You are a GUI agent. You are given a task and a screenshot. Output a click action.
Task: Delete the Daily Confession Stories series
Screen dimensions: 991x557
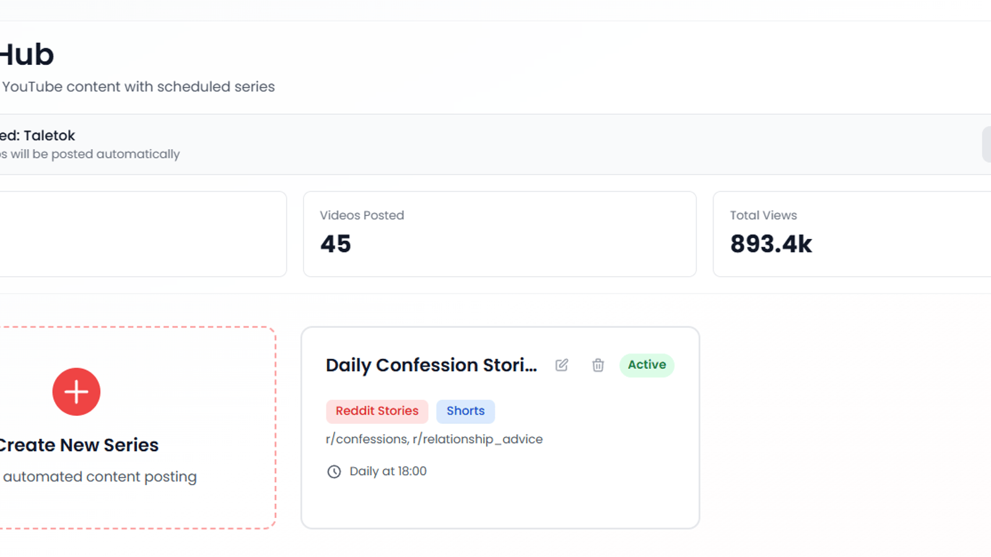[598, 365]
